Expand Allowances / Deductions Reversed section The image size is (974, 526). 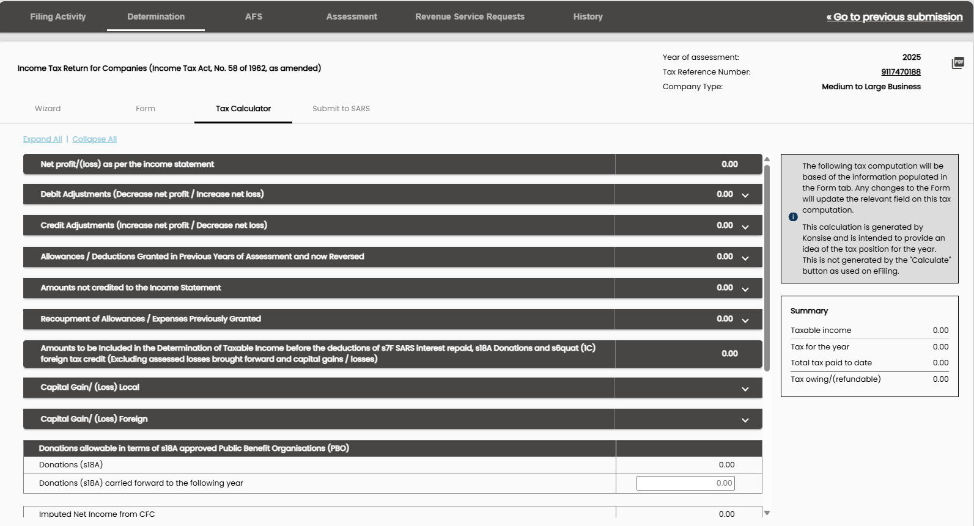click(745, 258)
